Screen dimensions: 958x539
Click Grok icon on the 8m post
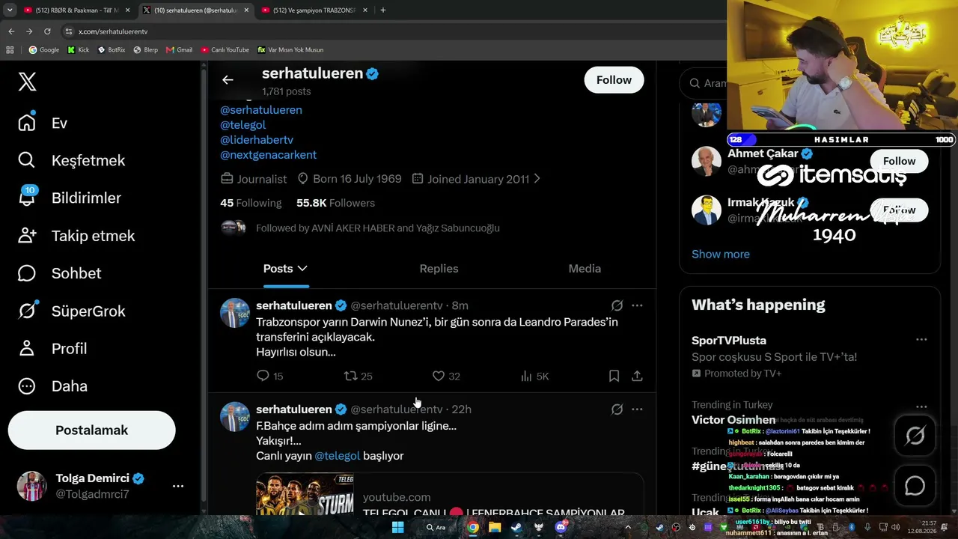pyautogui.click(x=617, y=305)
